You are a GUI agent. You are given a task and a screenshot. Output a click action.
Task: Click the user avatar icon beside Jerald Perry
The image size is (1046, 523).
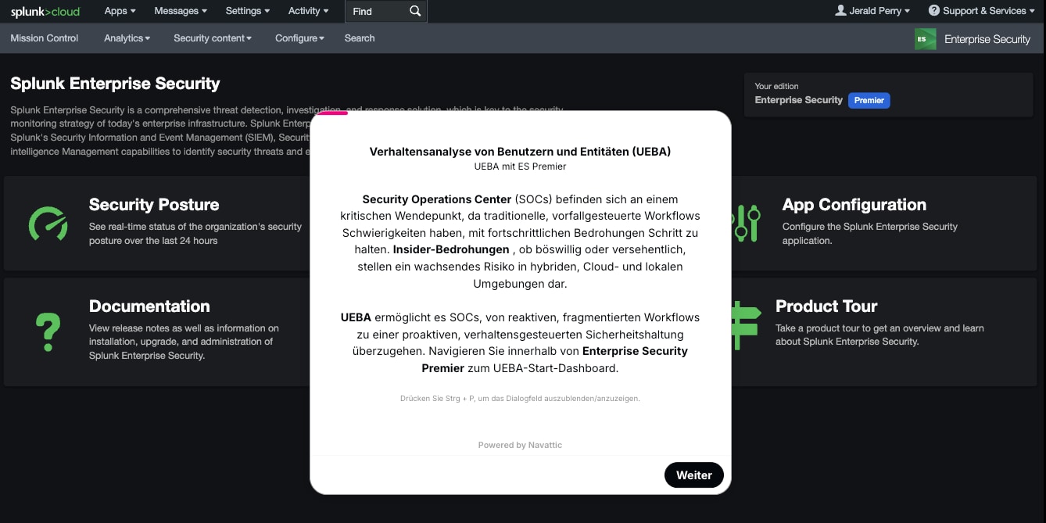840,10
